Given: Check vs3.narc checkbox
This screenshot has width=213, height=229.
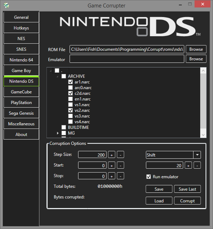Looking at the screenshot, I should tap(71, 116).
